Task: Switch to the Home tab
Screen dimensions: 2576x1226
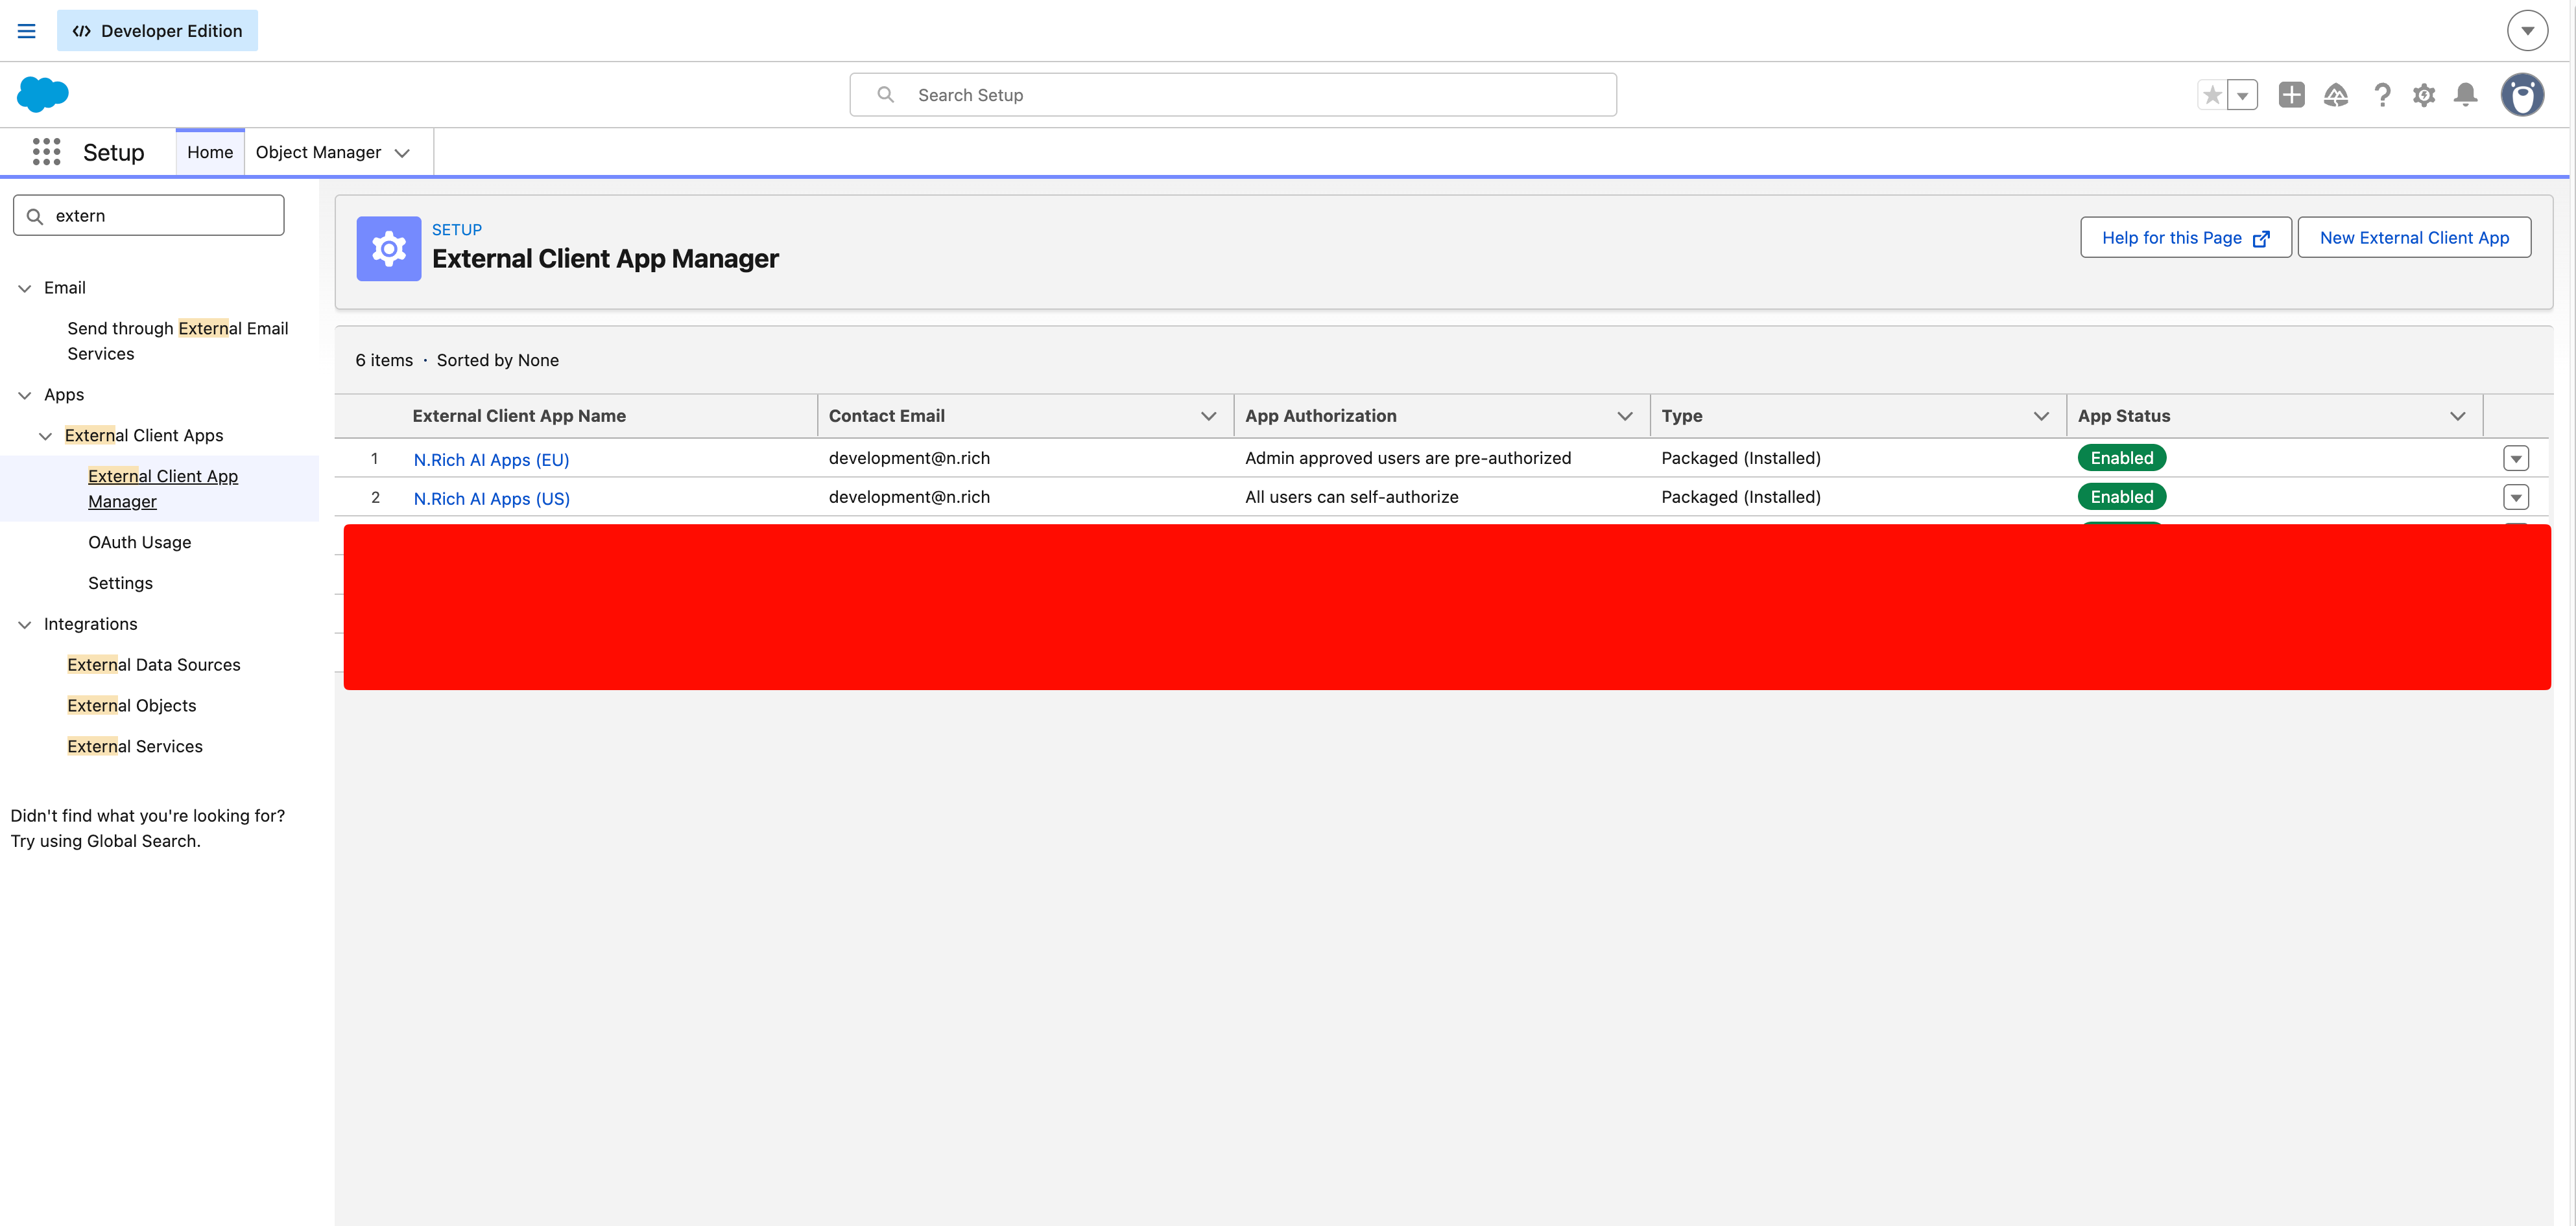Action: point(210,152)
